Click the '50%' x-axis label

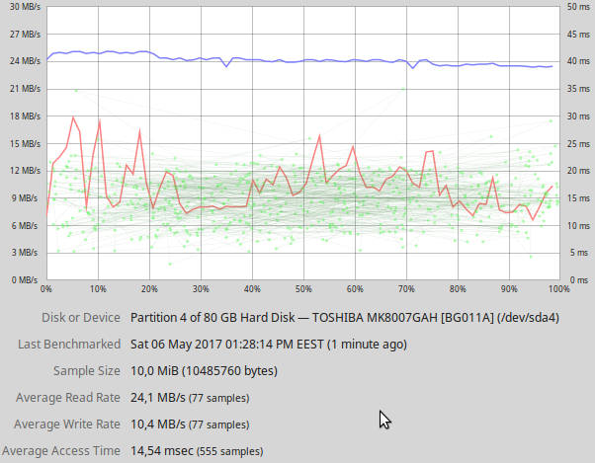click(x=303, y=289)
